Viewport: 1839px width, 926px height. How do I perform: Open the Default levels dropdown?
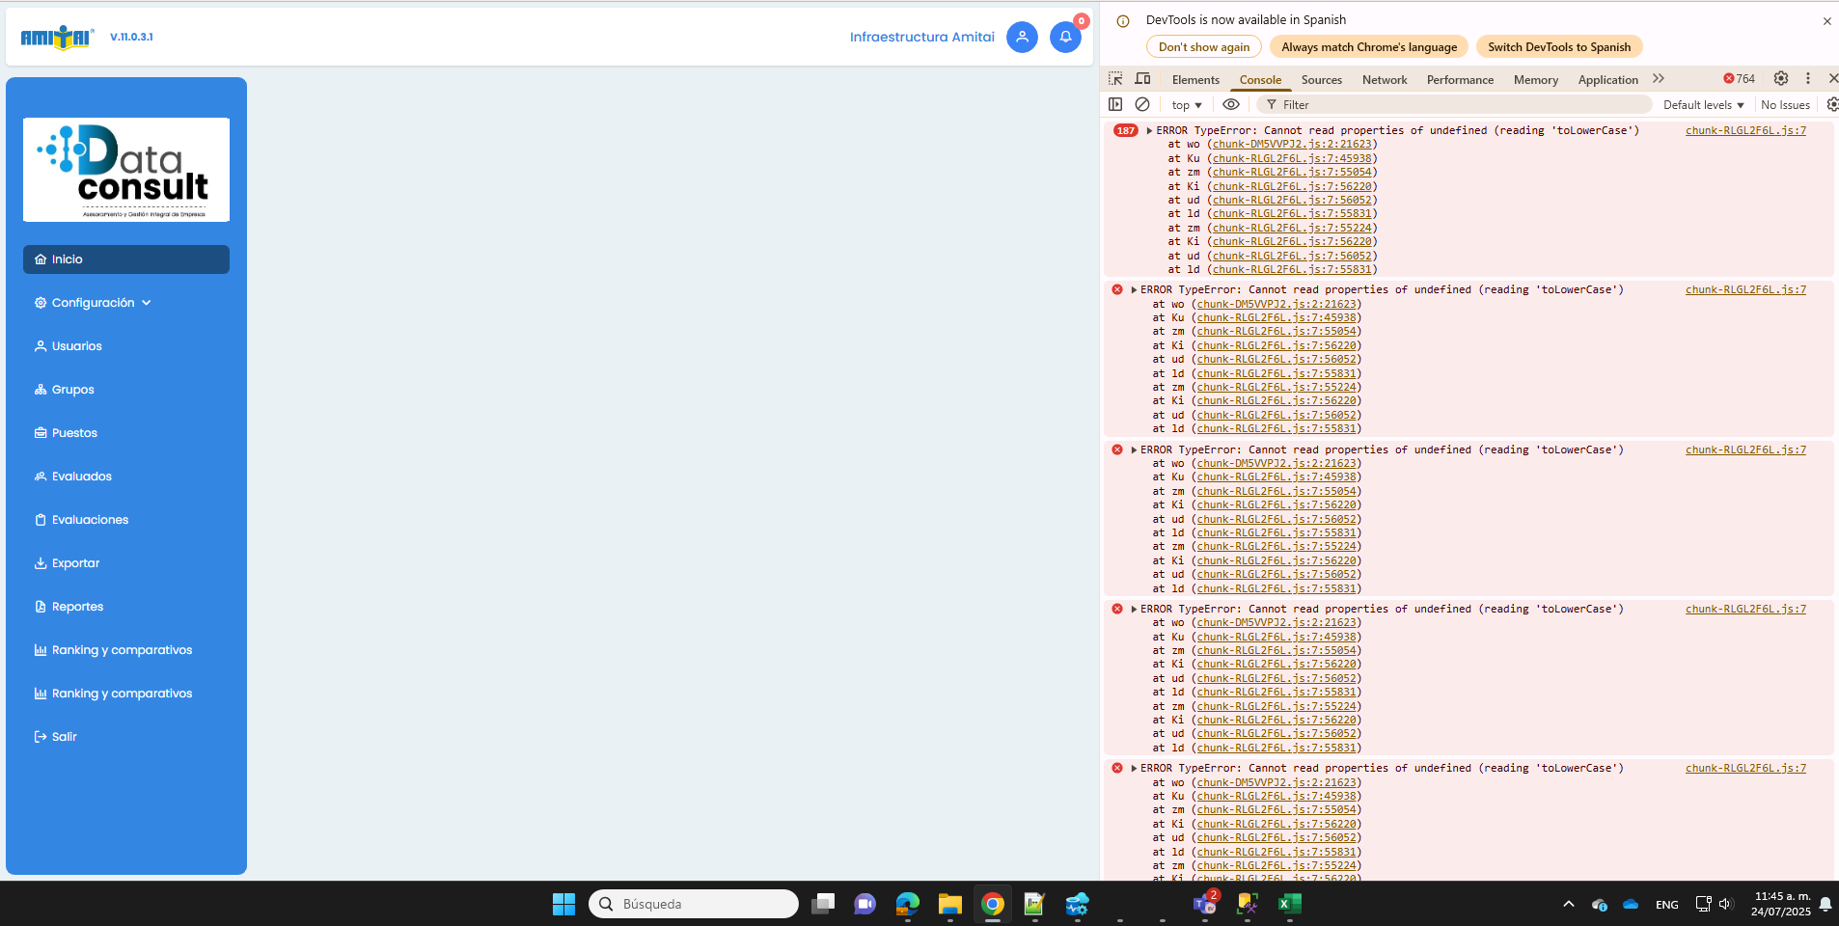[1703, 105]
